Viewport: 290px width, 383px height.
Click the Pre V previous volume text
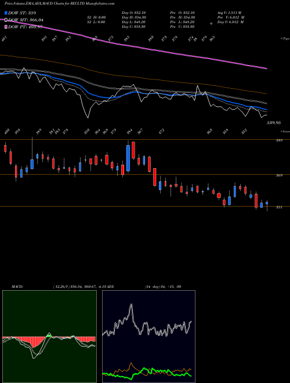click(231, 17)
